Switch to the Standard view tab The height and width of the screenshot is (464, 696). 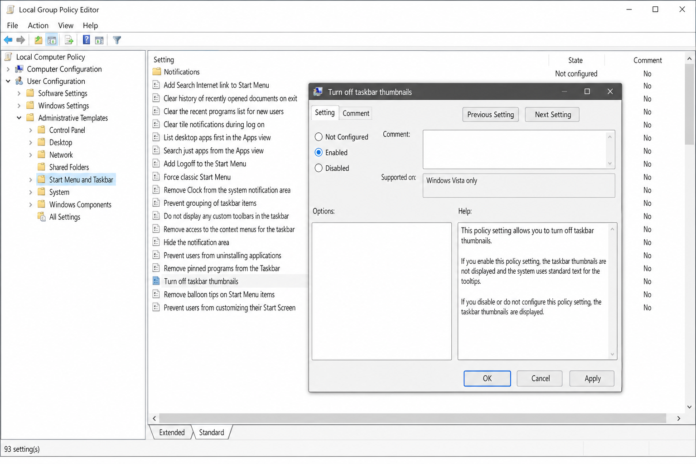[x=212, y=432]
